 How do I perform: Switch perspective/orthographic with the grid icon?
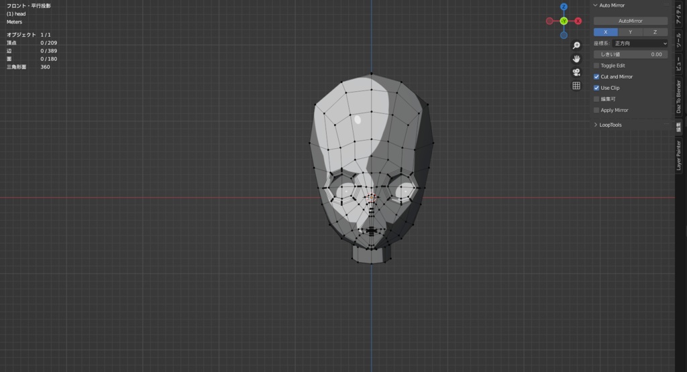(576, 86)
